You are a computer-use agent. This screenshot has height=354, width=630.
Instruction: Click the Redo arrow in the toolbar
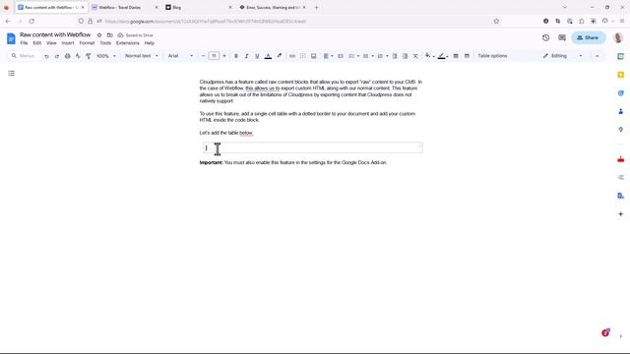tap(57, 56)
